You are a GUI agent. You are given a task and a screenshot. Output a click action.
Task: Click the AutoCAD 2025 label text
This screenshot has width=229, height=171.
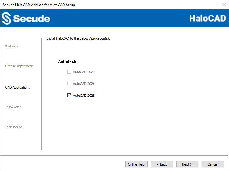click(84, 96)
